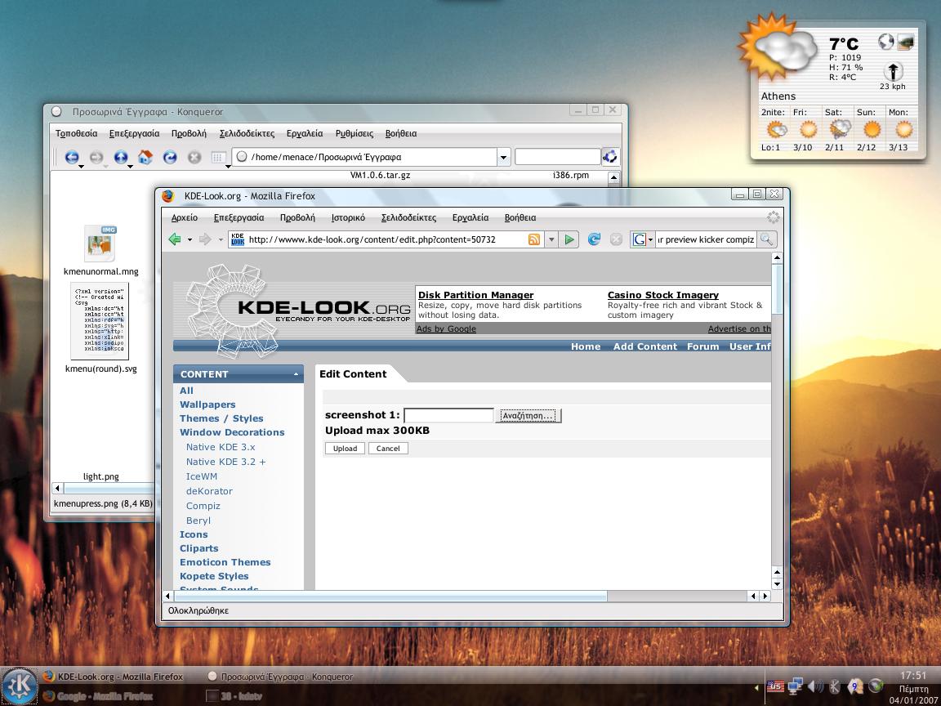Click Firefox's greyed forward arrow
This screenshot has height=706, width=941.
tap(205, 239)
